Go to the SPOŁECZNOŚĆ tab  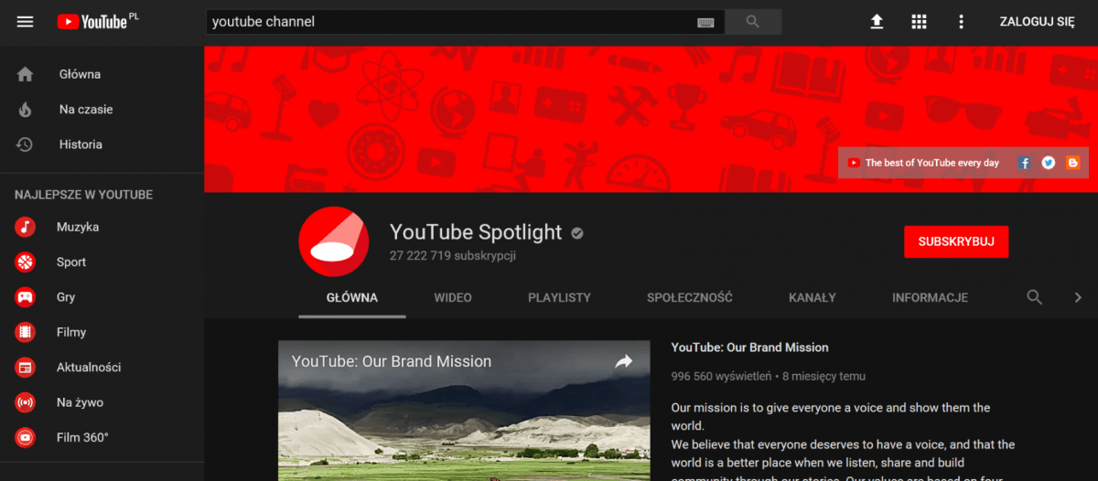pyautogui.click(x=690, y=298)
